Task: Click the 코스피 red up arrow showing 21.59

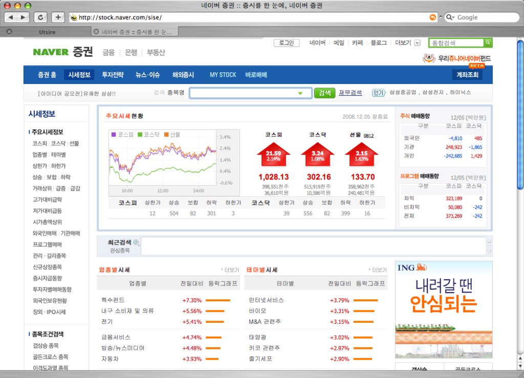Action: [273, 154]
